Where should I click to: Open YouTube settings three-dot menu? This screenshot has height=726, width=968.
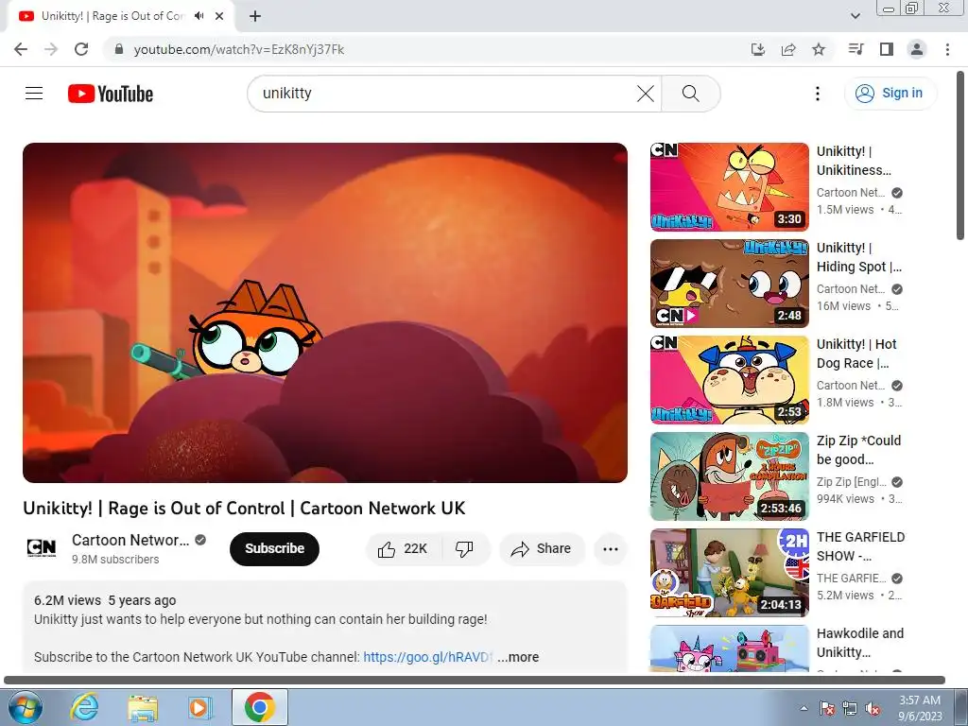tap(818, 94)
